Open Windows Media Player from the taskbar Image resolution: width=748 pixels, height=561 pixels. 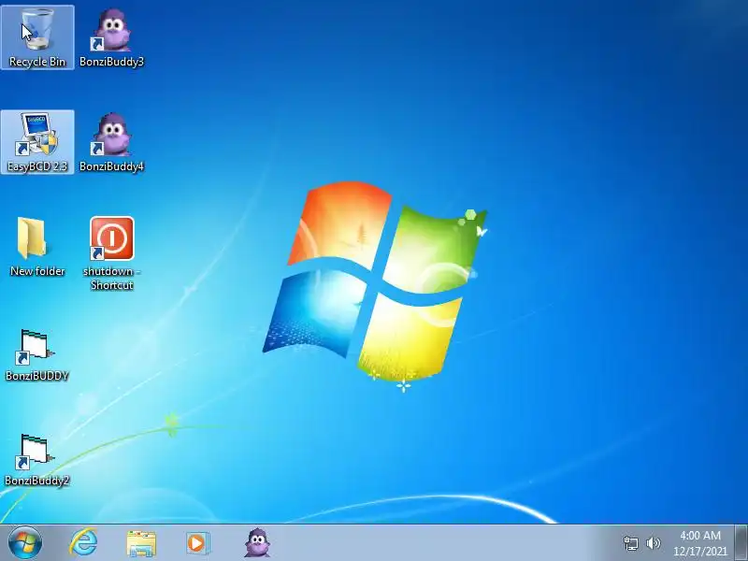(198, 543)
